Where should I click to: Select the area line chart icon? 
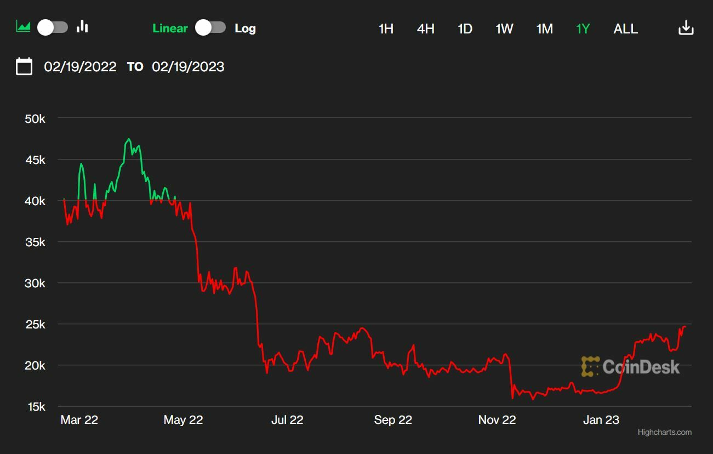24,27
